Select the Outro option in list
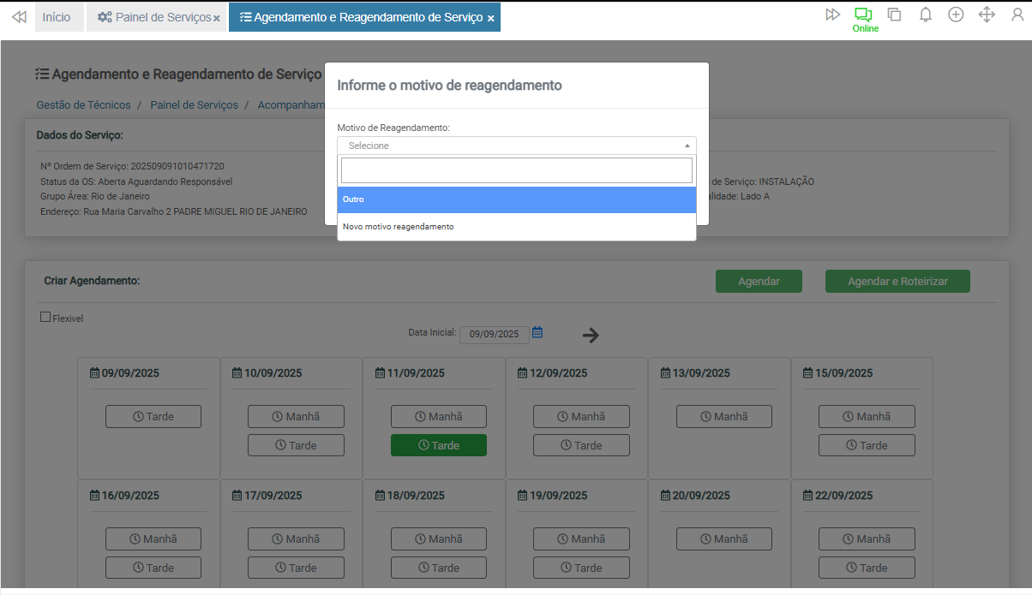 pos(516,199)
